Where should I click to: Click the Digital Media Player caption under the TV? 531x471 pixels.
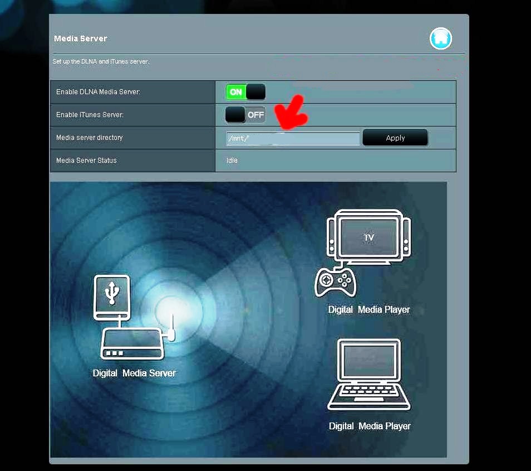(x=369, y=310)
